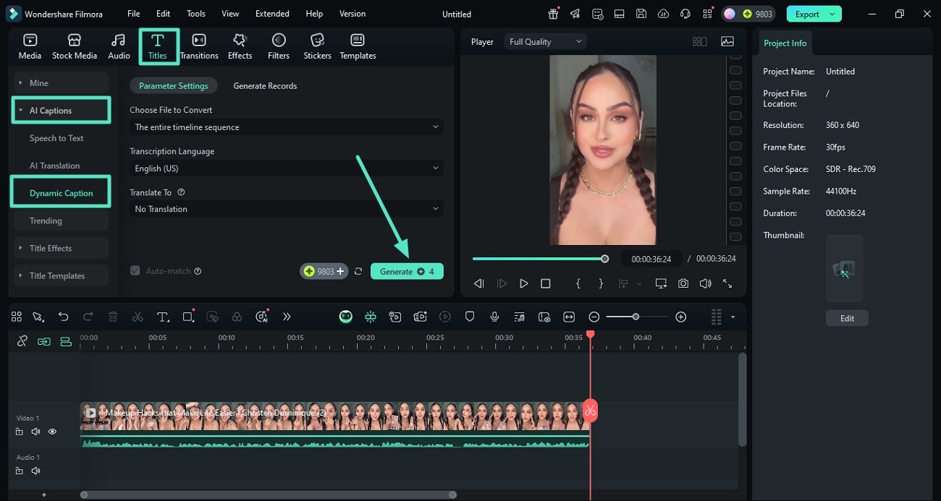Click the Edit thumbnail button

pyautogui.click(x=847, y=318)
